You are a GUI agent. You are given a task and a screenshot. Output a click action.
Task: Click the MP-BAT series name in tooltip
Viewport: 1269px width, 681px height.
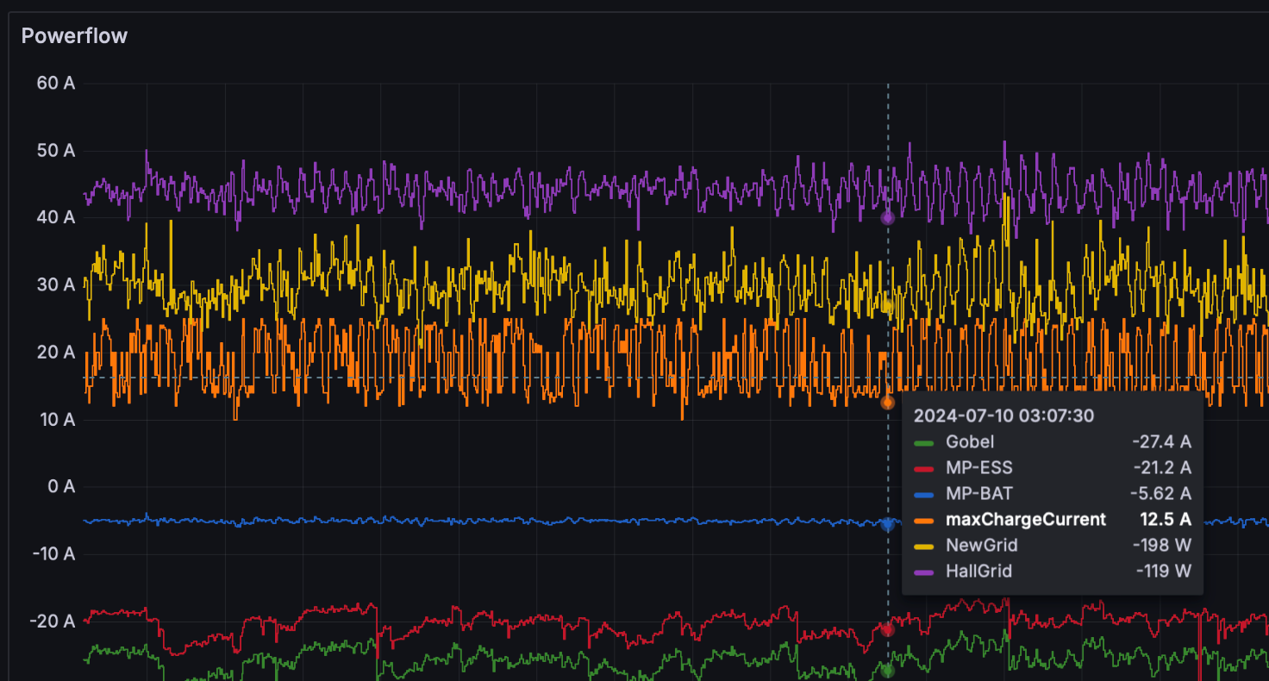coord(979,494)
